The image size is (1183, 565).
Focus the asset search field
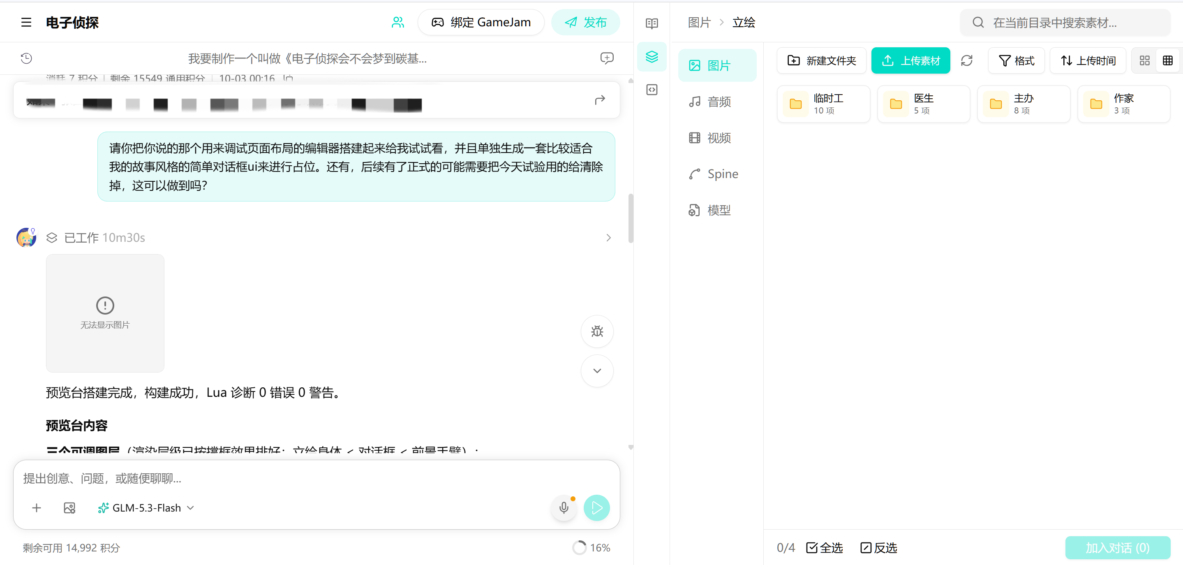1065,22
